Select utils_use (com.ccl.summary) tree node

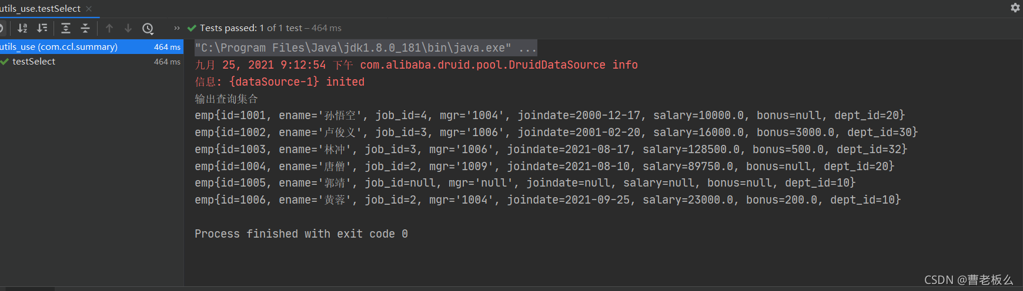(92, 47)
